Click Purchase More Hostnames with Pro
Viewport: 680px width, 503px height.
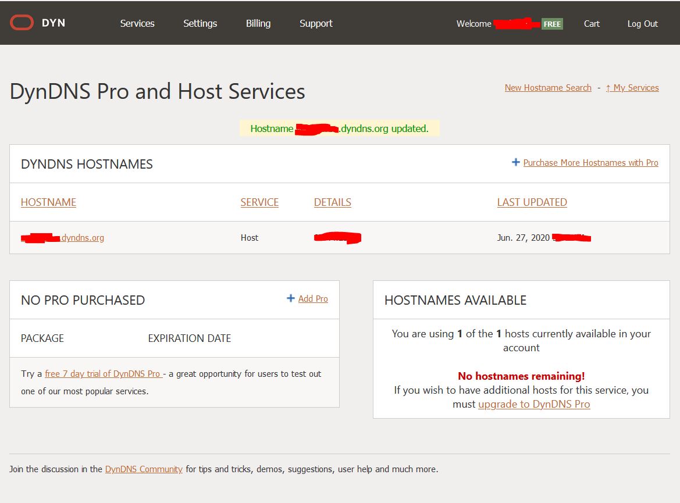(x=590, y=163)
